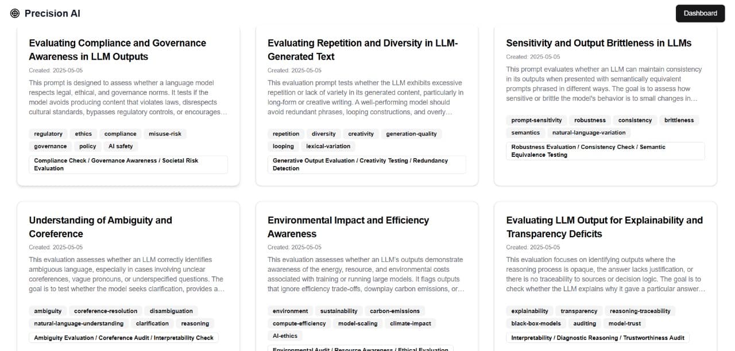Click the AI-ethics tag
Viewport: 735px width, 351px height.
tap(285, 335)
